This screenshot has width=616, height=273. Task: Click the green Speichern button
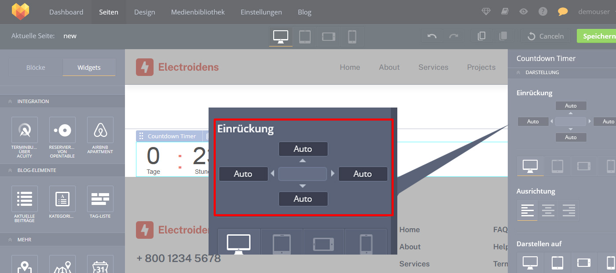pos(598,36)
